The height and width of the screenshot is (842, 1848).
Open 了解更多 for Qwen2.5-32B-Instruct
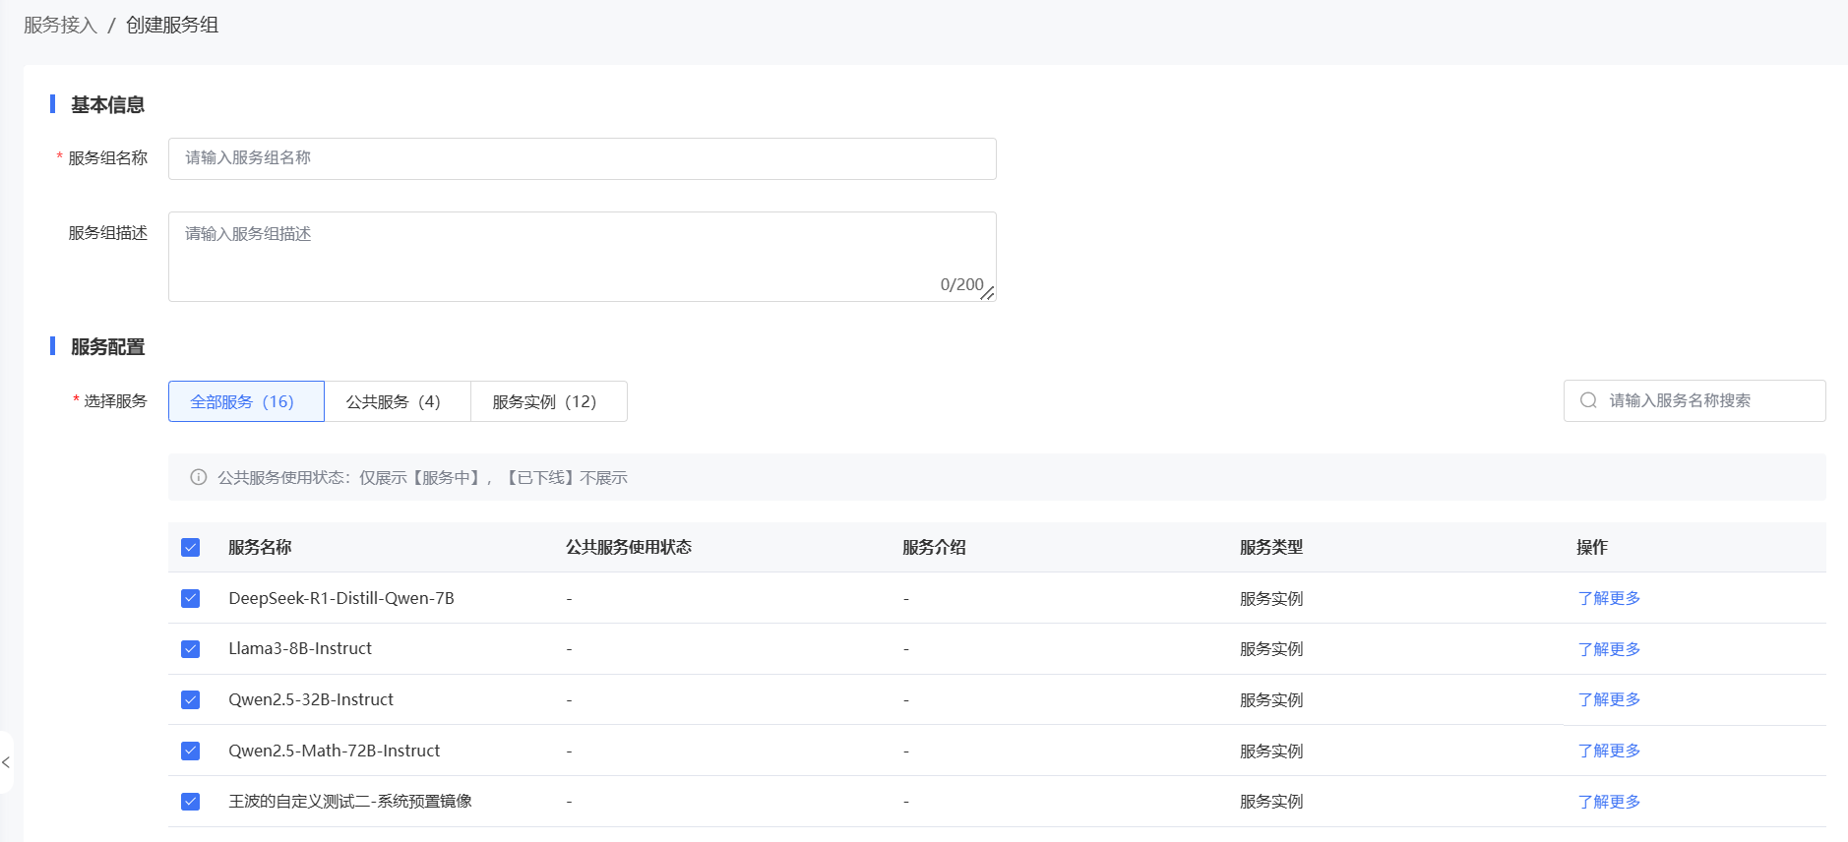[1609, 699]
